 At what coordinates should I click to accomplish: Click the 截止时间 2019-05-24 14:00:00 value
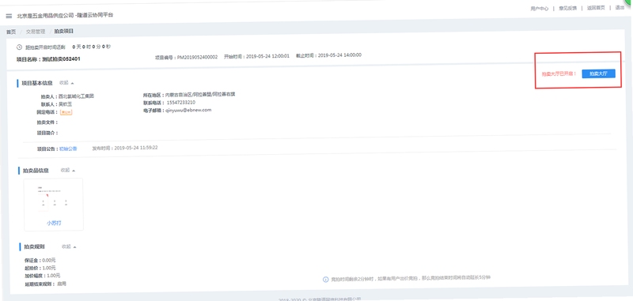[x=339, y=55]
